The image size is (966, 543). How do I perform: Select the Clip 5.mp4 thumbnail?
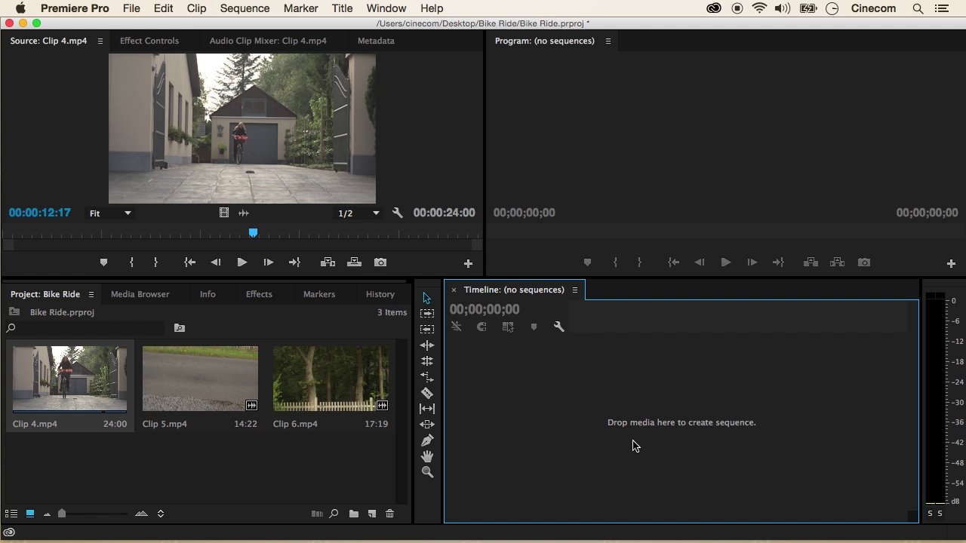pos(200,379)
